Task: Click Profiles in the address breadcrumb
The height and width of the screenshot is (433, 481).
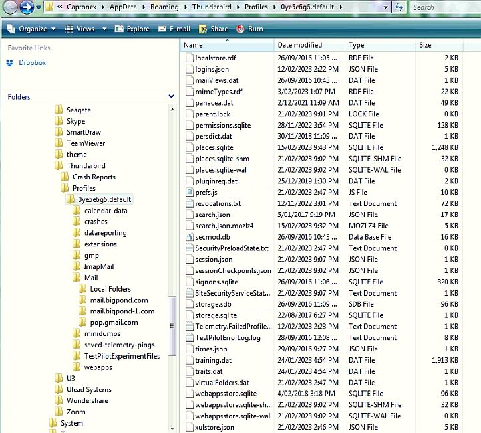Action: tap(256, 7)
